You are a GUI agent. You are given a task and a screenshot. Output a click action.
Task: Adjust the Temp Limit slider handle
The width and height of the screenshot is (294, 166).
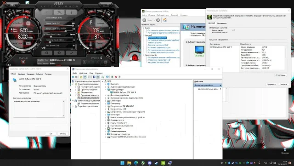[x=66, y=31]
